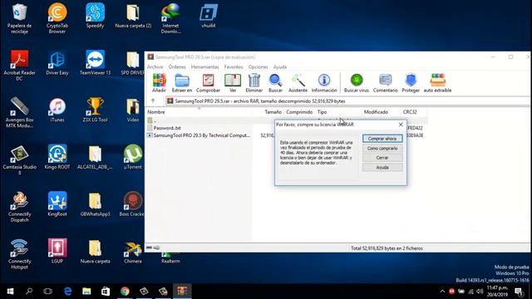Open Microsoft Store from the taskbar
The image size is (532, 299).
[106, 292]
